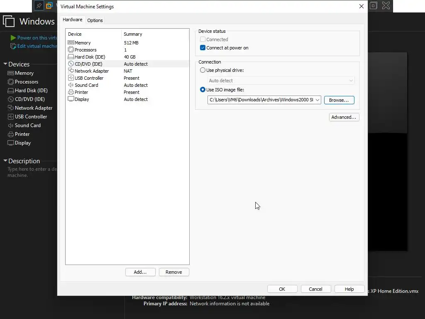Click the 512 MB memory summary value
The height and width of the screenshot is (319, 425).
tap(131, 43)
